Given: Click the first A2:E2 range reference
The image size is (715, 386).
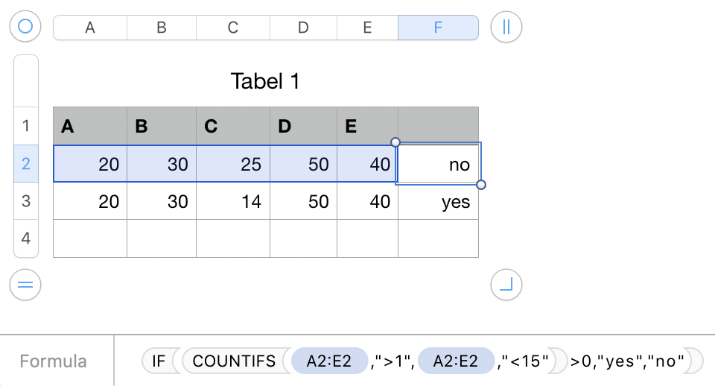Looking at the screenshot, I should click(330, 361).
